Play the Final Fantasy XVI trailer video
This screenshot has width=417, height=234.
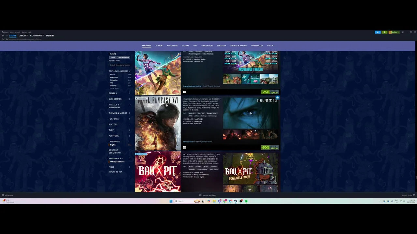tap(250, 113)
